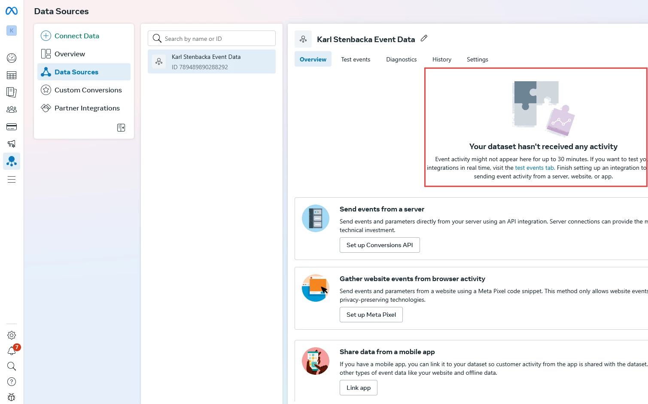Click Set up Conversions API button
The width and height of the screenshot is (648, 404).
[380, 245]
